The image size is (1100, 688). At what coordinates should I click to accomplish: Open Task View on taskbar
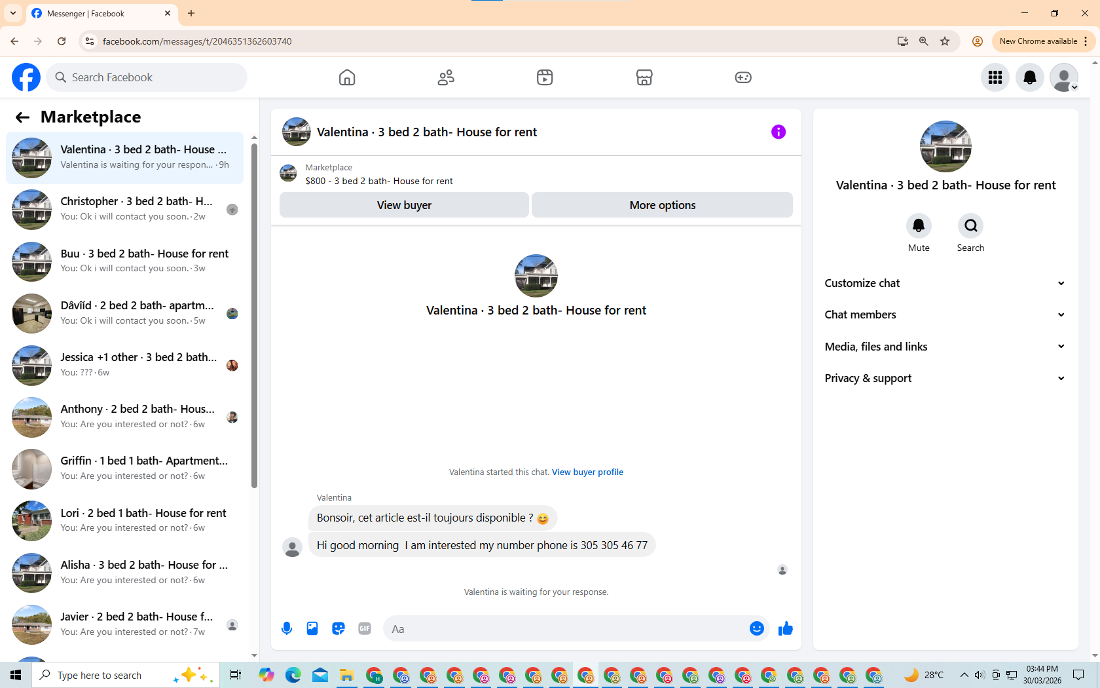236,675
